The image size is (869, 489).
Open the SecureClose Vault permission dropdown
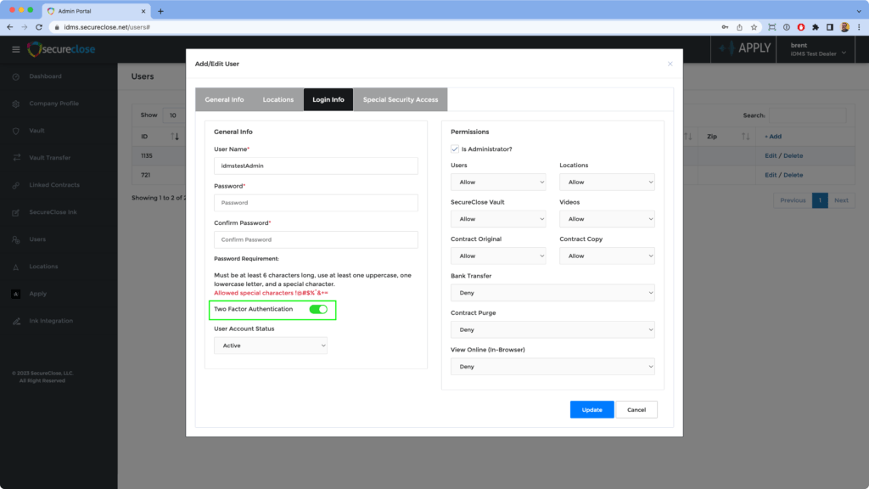click(498, 219)
